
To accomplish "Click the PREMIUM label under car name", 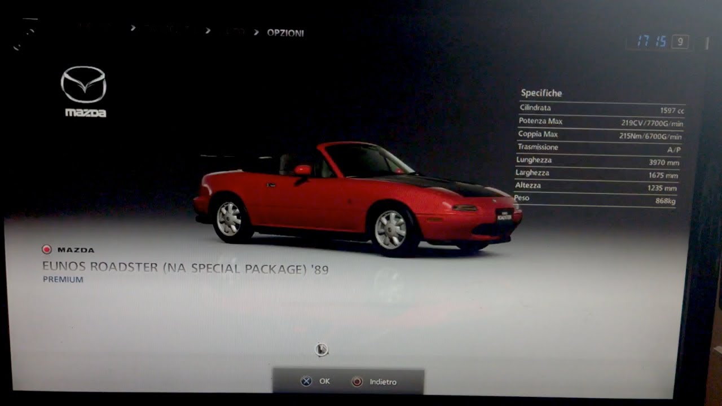I will (63, 280).
